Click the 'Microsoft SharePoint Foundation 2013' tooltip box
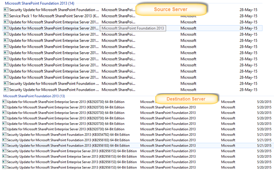 [133, 28]
